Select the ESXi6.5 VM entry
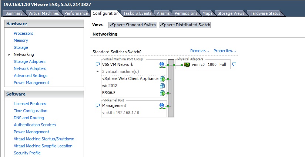The image size is (305, 157). point(109,93)
